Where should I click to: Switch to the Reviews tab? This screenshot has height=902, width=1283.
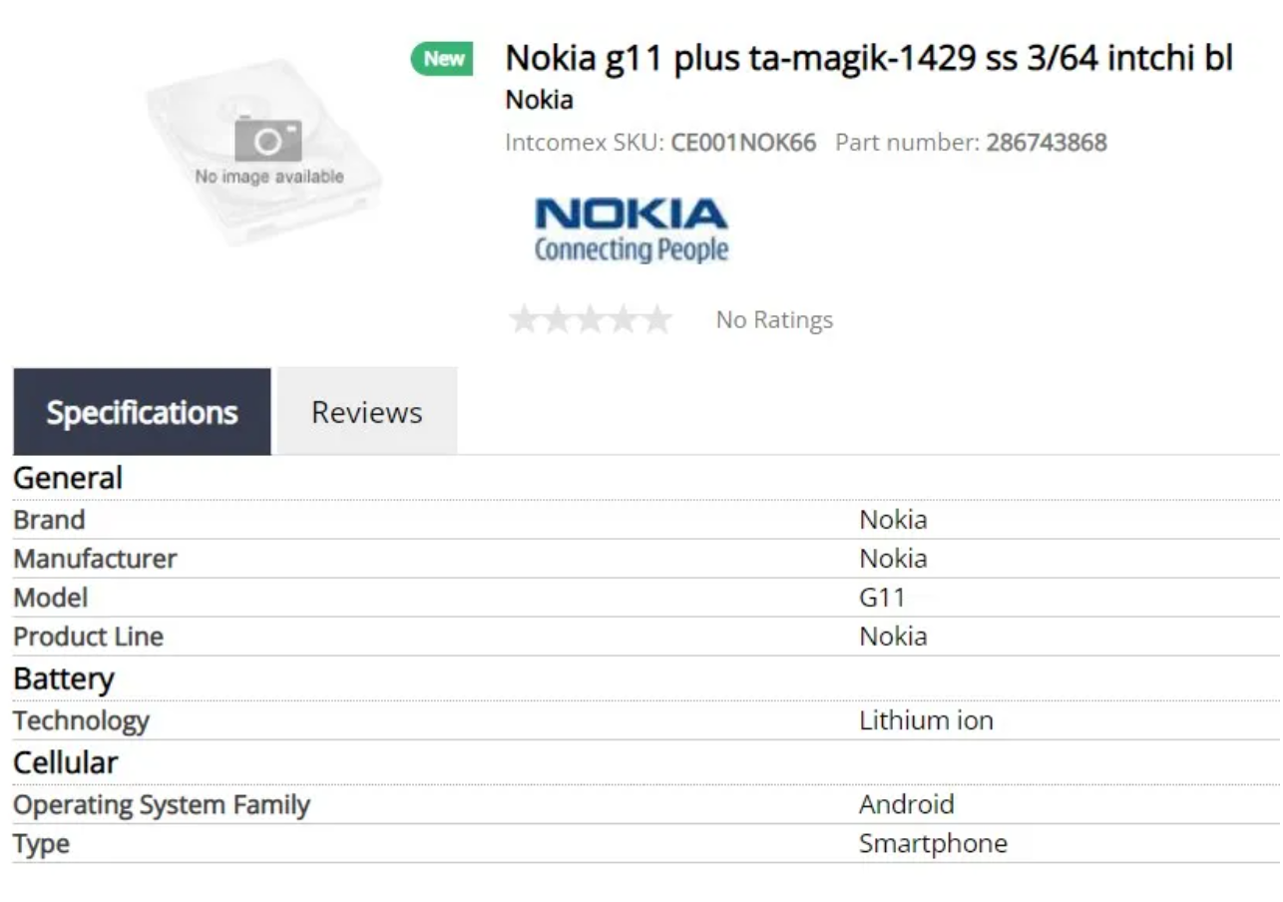click(365, 410)
